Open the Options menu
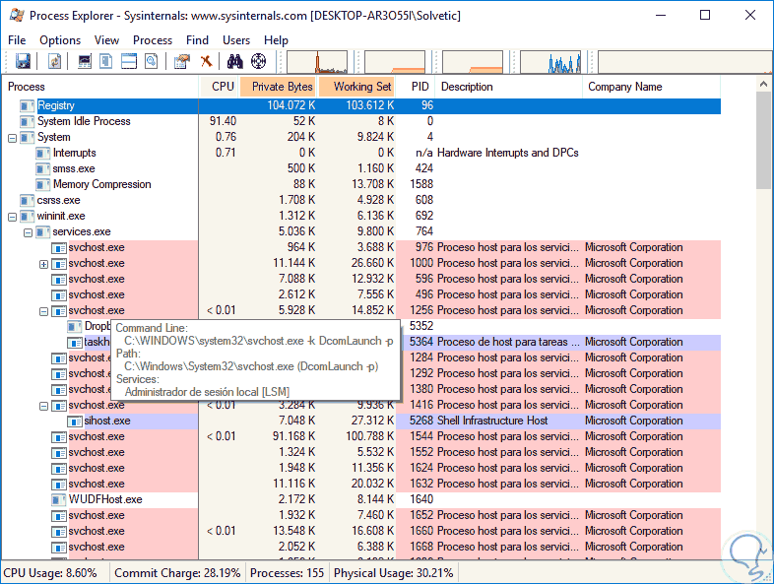Screen dimensions: 774x584 pos(60,40)
